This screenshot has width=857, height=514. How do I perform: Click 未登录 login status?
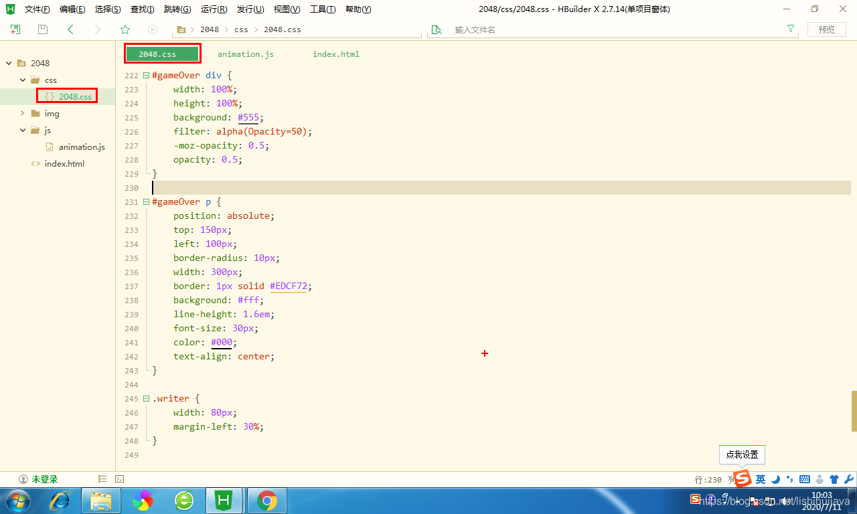tap(45, 479)
